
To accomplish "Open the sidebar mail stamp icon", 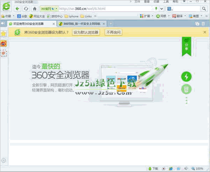I will 4,53.
